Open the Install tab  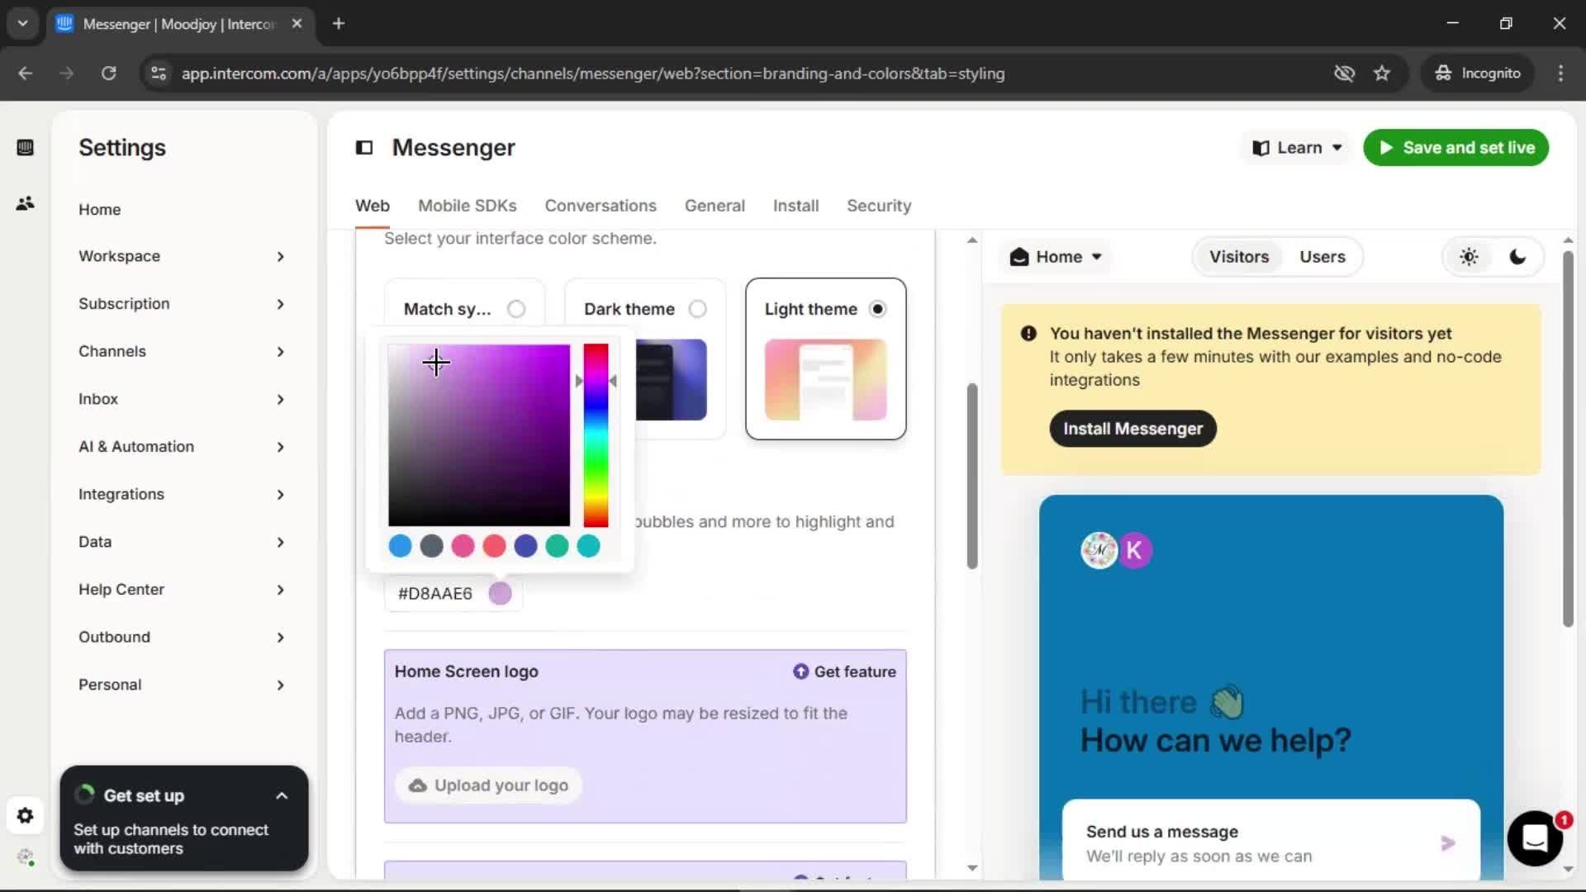pos(795,206)
